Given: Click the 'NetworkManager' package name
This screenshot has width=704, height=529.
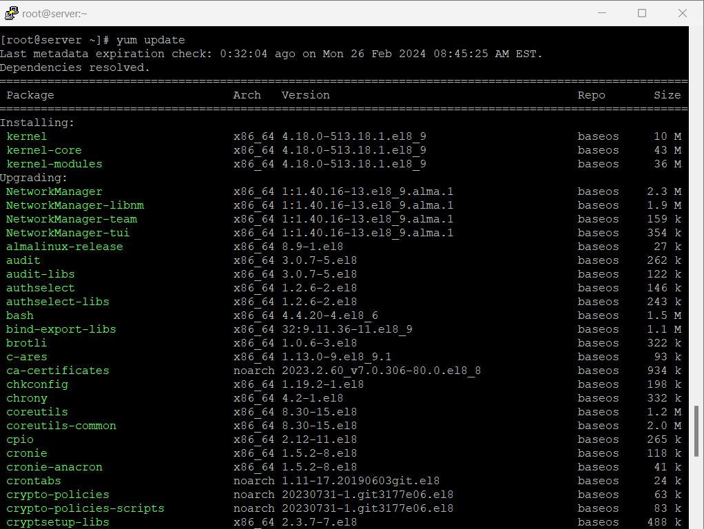Looking at the screenshot, I should click(x=54, y=191).
